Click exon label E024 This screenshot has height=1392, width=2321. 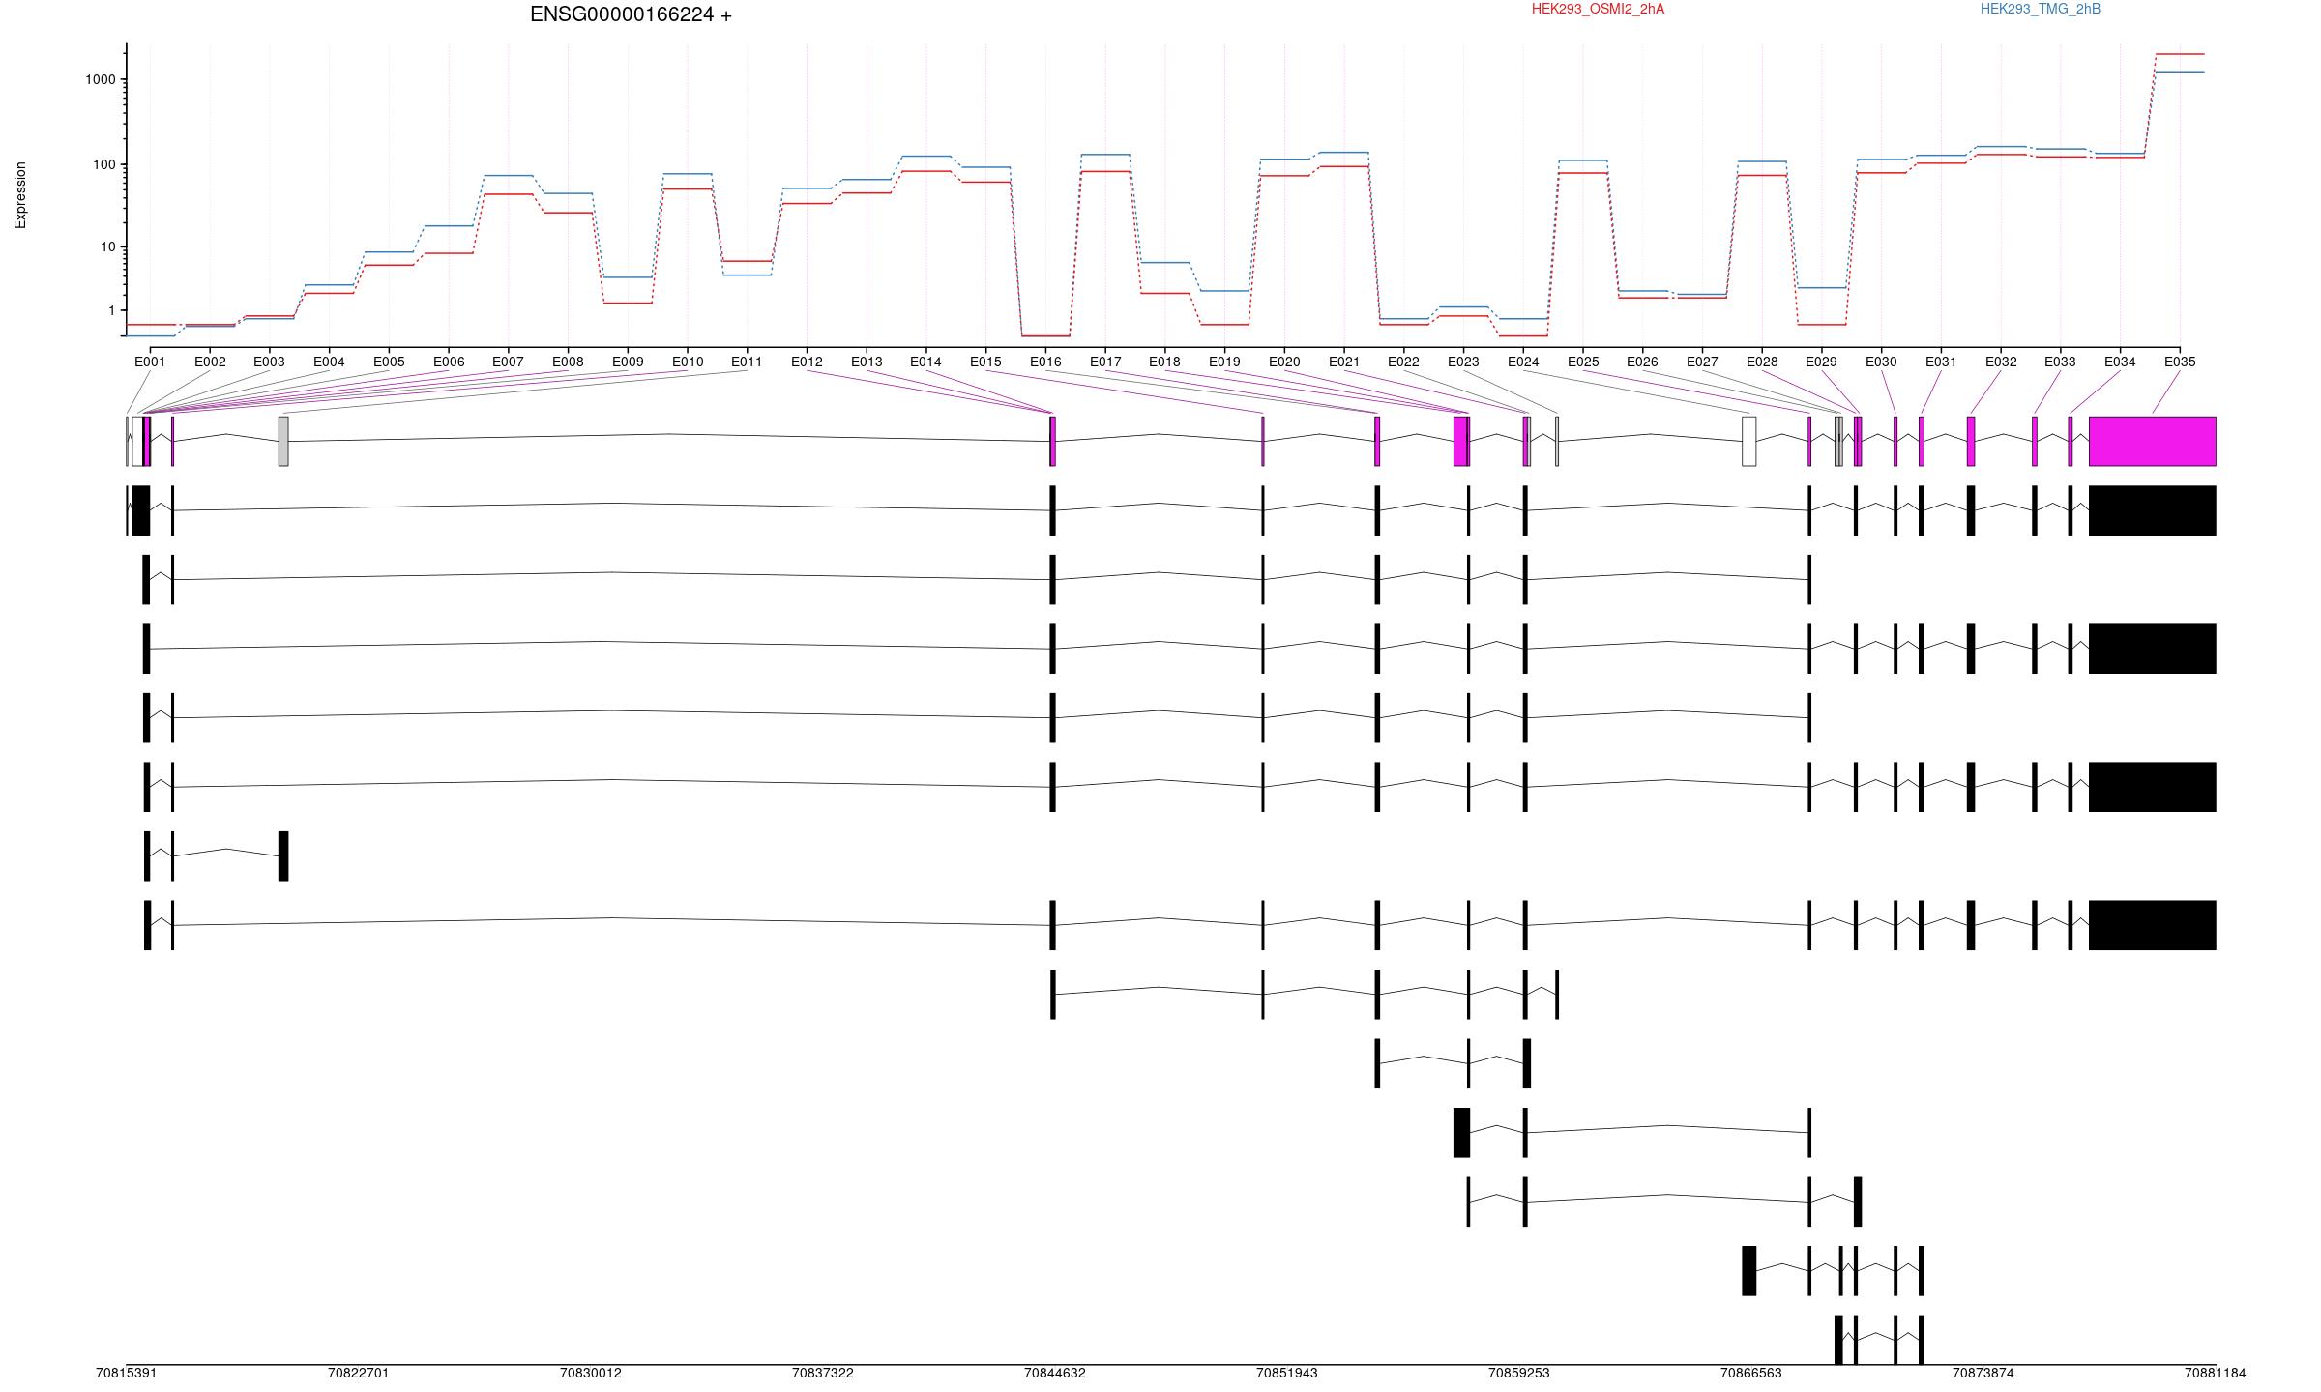[x=1523, y=362]
